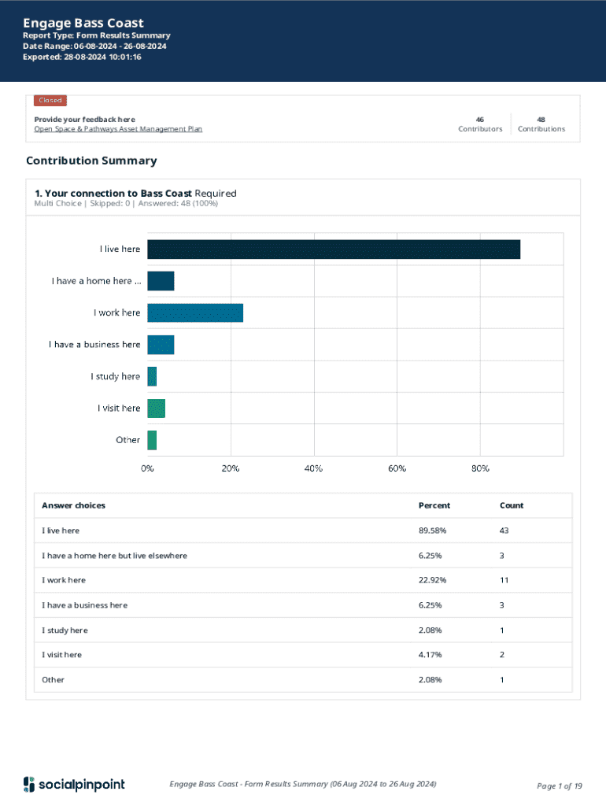Click the Percent column header

coord(434,505)
